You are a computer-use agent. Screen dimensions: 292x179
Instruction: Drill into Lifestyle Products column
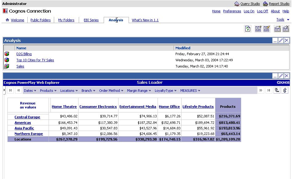198,107
